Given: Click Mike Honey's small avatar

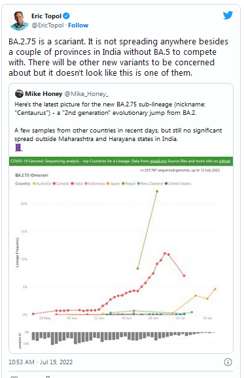Looking at the screenshot, I should tap(19, 93).
